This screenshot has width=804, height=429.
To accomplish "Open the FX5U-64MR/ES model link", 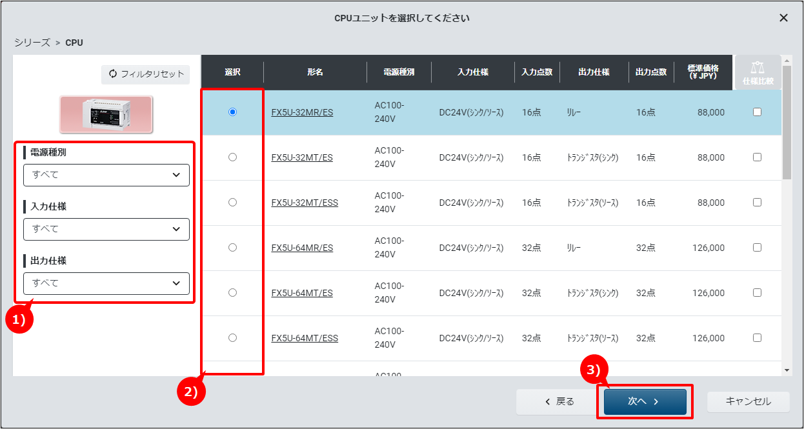I will 302,248.
